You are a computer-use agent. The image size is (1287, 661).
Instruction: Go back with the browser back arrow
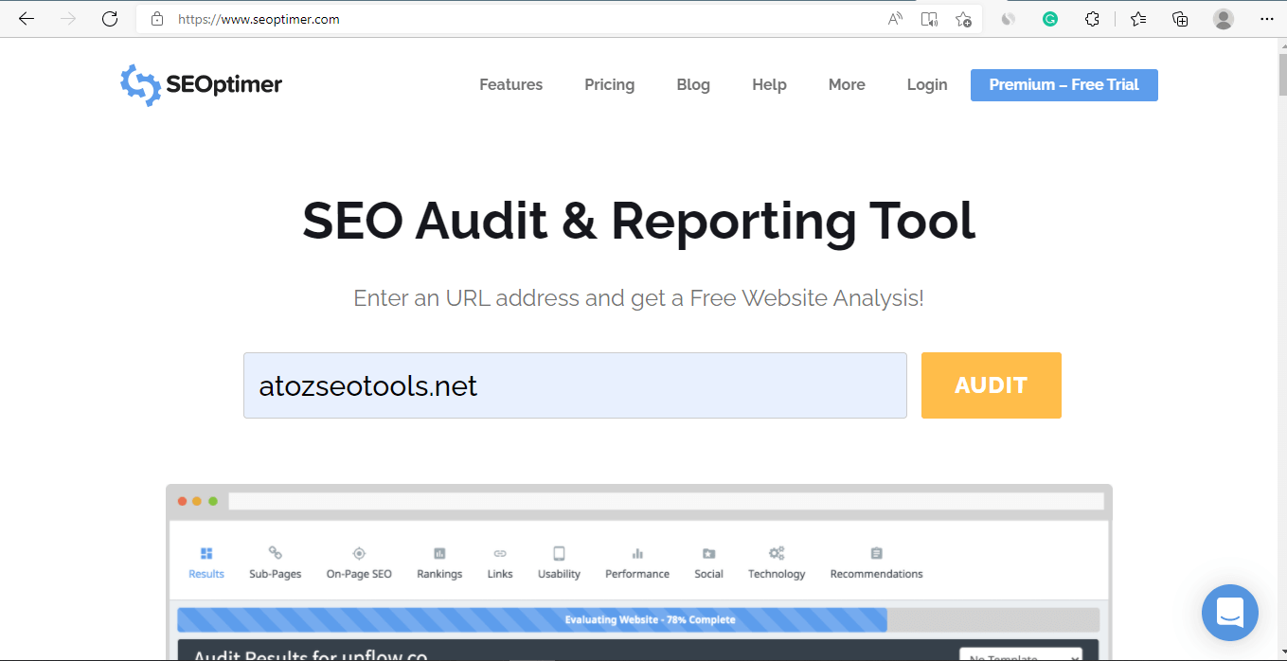pos(27,19)
